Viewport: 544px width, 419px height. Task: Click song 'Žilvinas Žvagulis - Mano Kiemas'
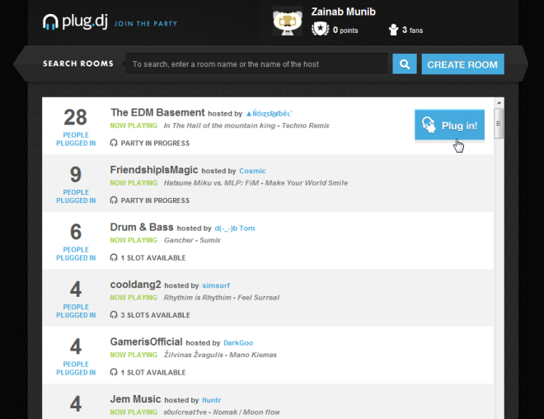click(x=220, y=355)
